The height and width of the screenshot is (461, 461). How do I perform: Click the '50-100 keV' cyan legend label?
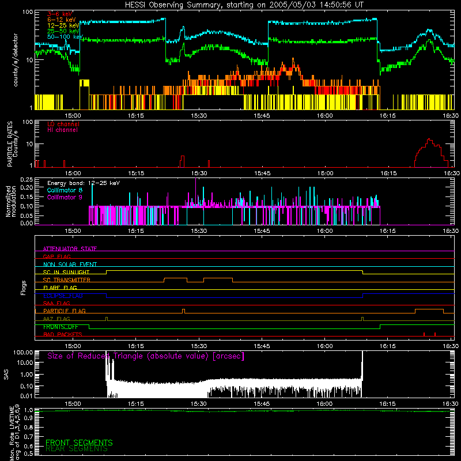65,37
